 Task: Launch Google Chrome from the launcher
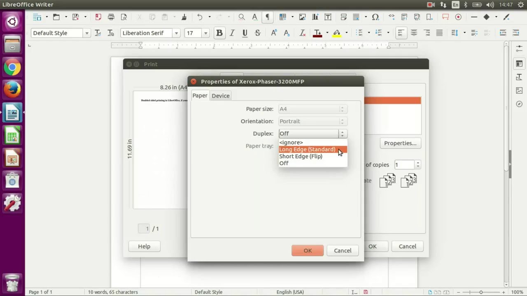[x=12, y=67]
